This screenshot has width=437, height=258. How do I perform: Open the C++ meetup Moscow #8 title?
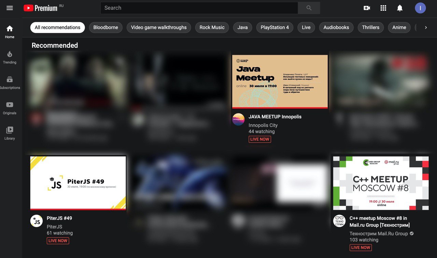click(x=380, y=222)
